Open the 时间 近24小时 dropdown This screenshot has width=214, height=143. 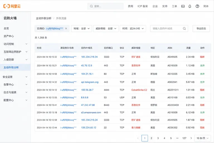[x=133, y=28]
